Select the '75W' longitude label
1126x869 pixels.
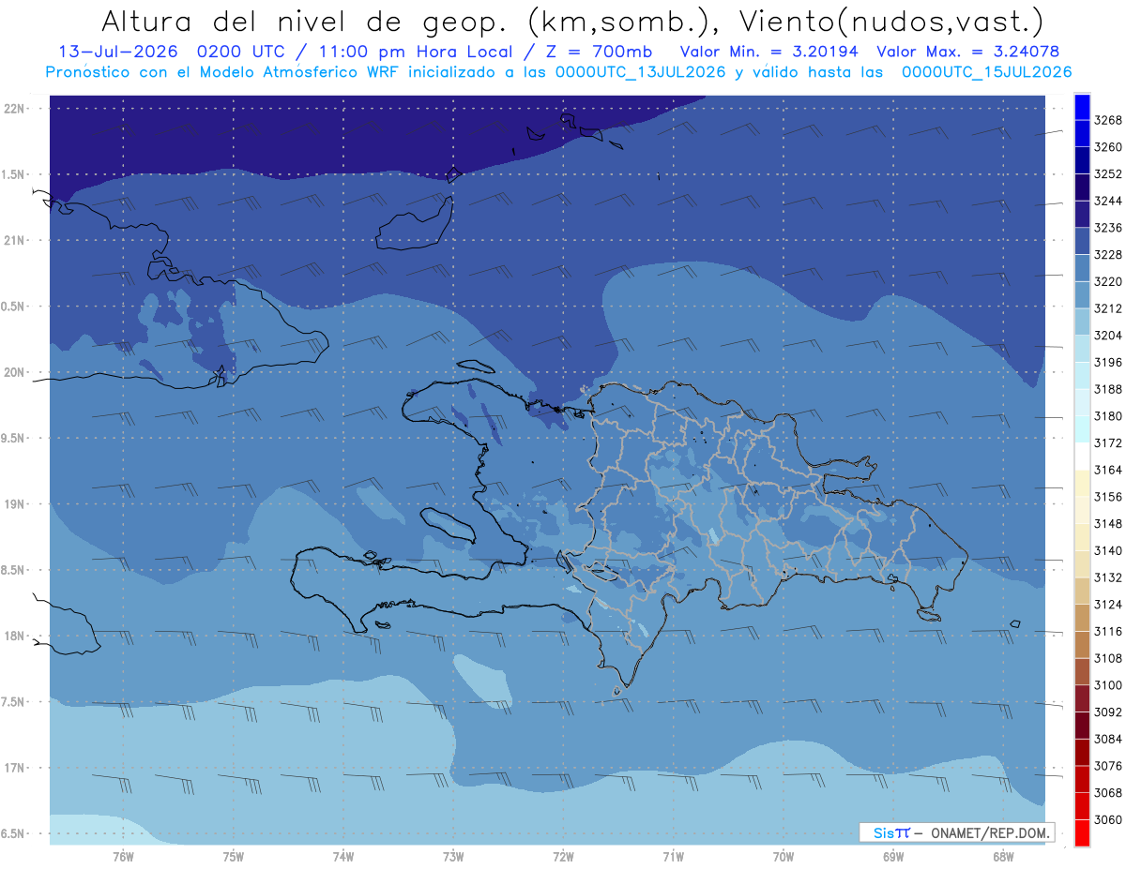[x=233, y=856]
